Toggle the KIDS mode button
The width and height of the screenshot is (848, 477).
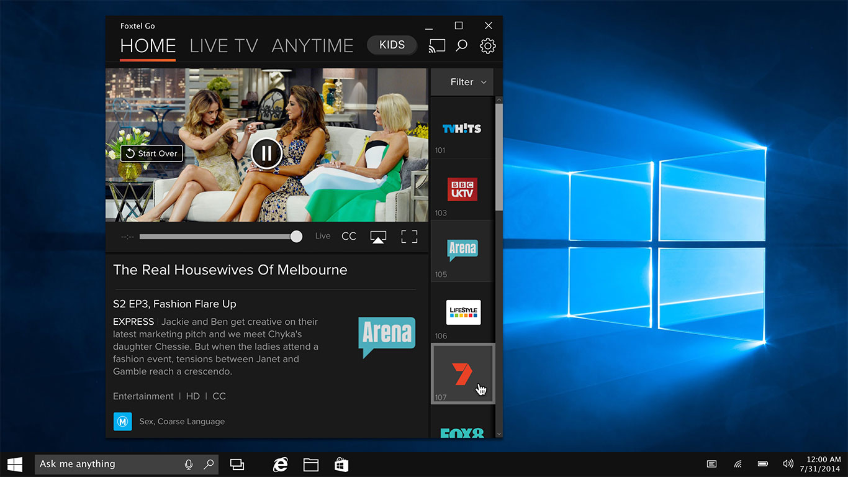(x=392, y=45)
